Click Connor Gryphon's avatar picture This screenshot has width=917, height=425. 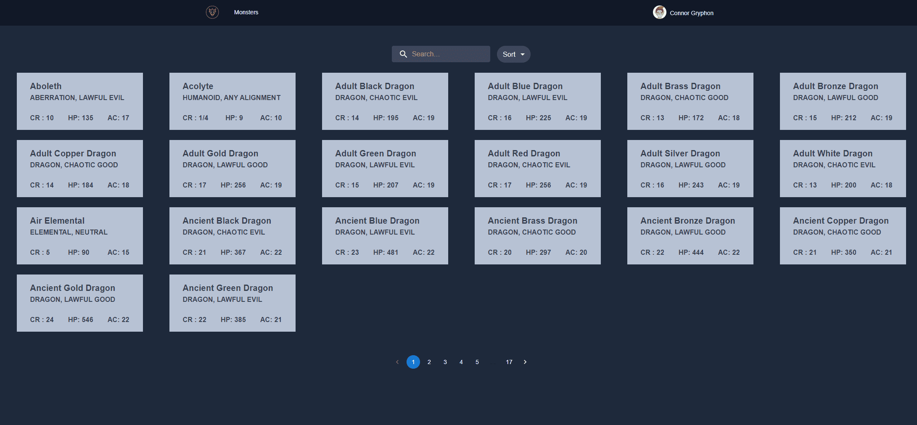tap(660, 12)
